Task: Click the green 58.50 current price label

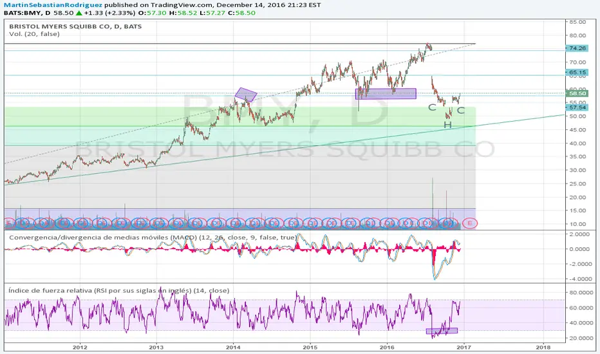Action: [x=577, y=93]
